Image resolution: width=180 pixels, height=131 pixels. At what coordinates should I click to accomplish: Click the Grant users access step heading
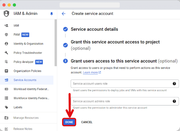click(x=124, y=61)
